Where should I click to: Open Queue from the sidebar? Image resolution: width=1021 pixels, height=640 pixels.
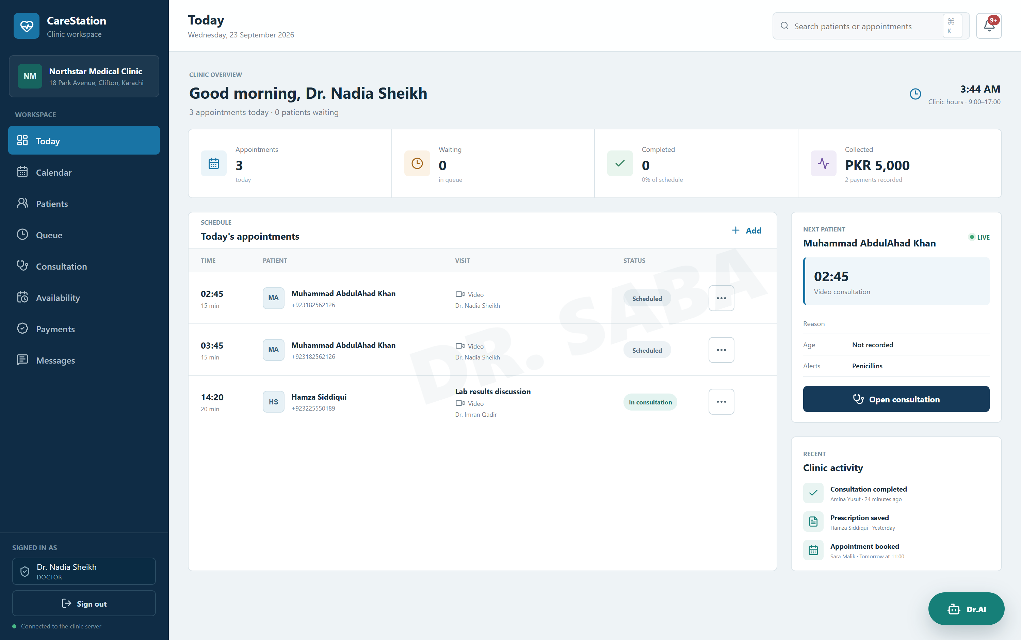coord(84,235)
